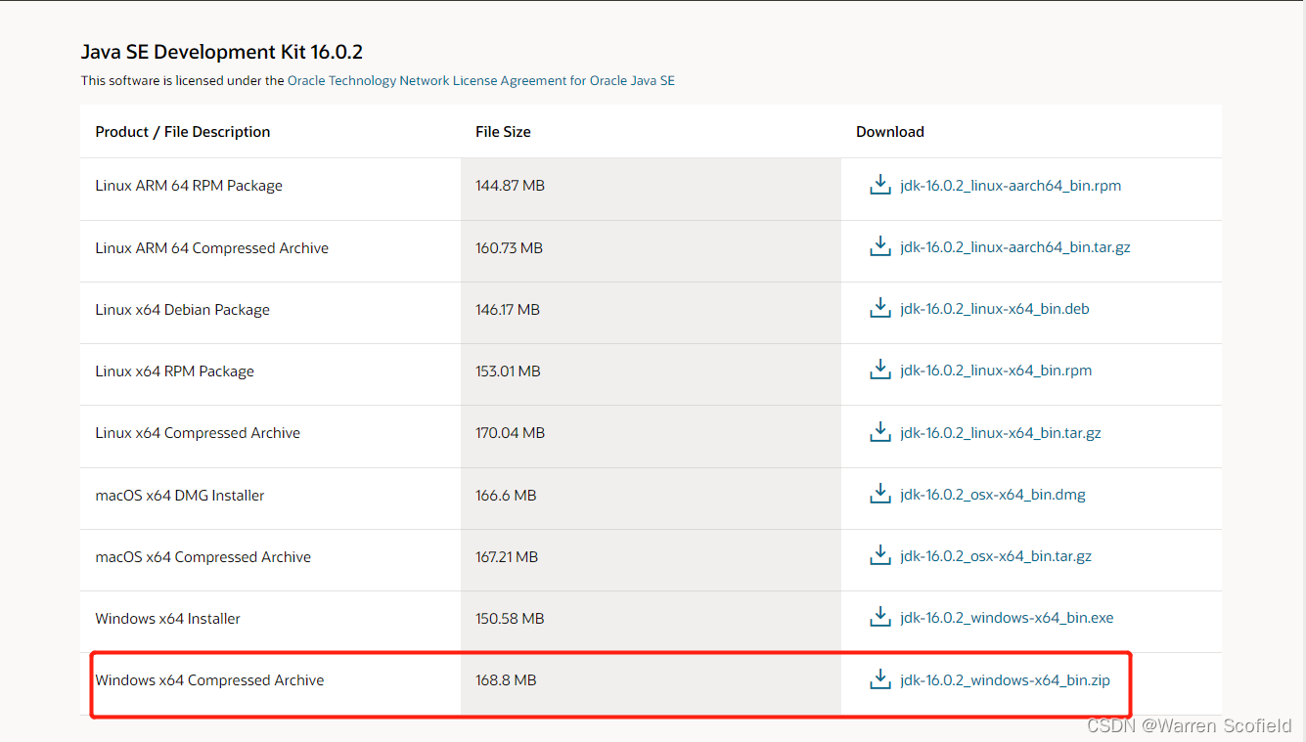1306x742 pixels.
Task: Select Linux x64 Compressed Archive text
Action: [198, 433]
